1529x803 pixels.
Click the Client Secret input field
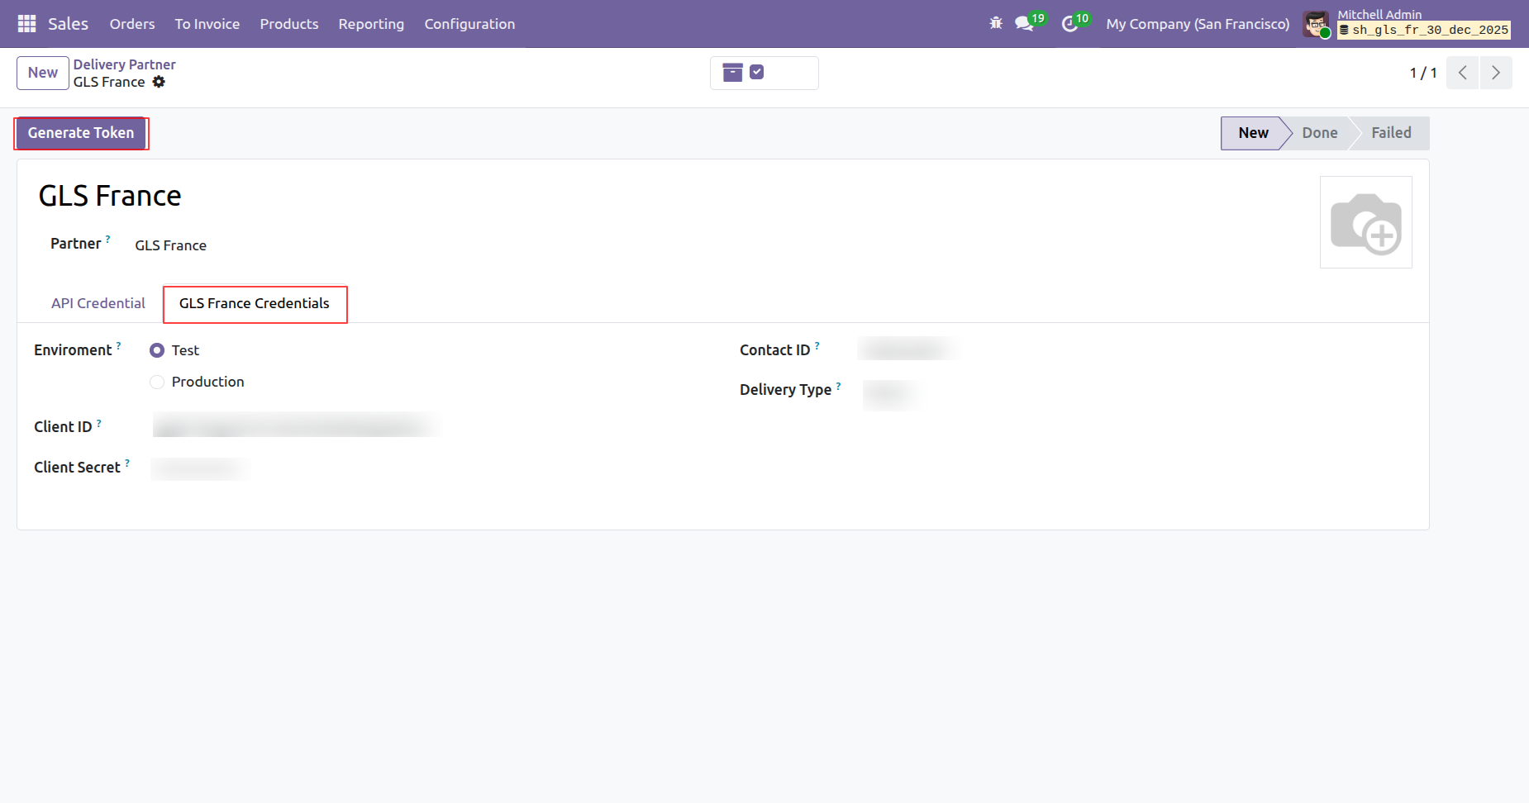[200, 468]
